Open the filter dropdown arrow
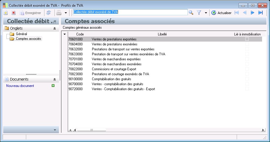The image size is (270, 142). (x=206, y=13)
